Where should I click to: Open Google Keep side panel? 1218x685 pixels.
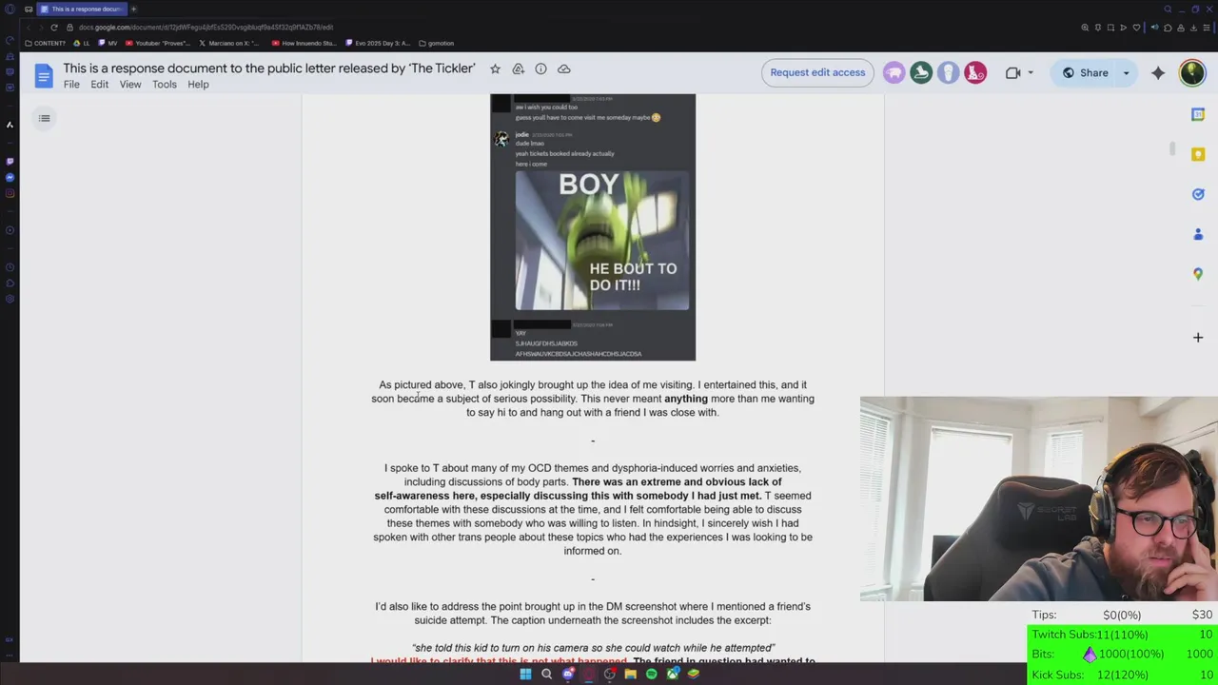point(1198,154)
